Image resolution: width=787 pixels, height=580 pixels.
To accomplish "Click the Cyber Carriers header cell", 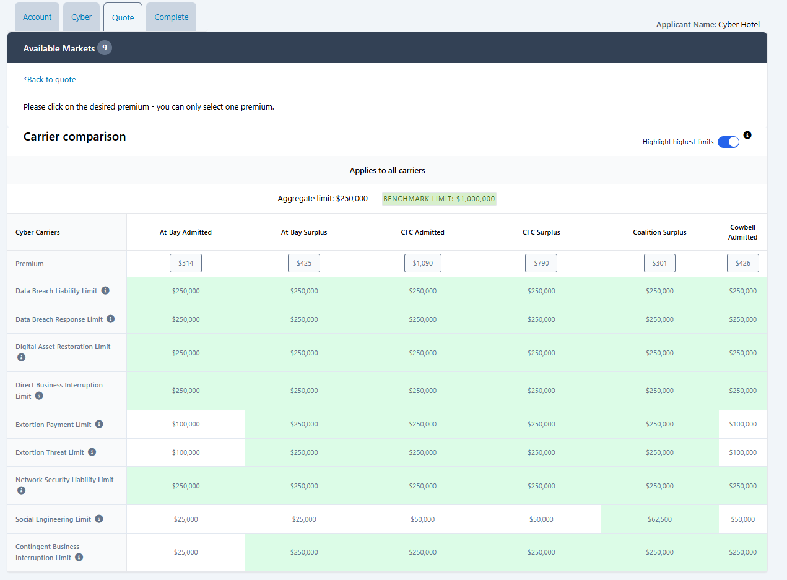I will [67, 232].
